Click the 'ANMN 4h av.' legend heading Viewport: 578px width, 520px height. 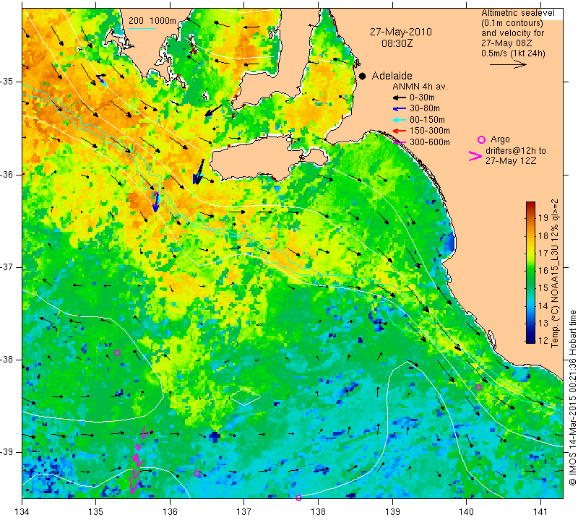click(420, 87)
